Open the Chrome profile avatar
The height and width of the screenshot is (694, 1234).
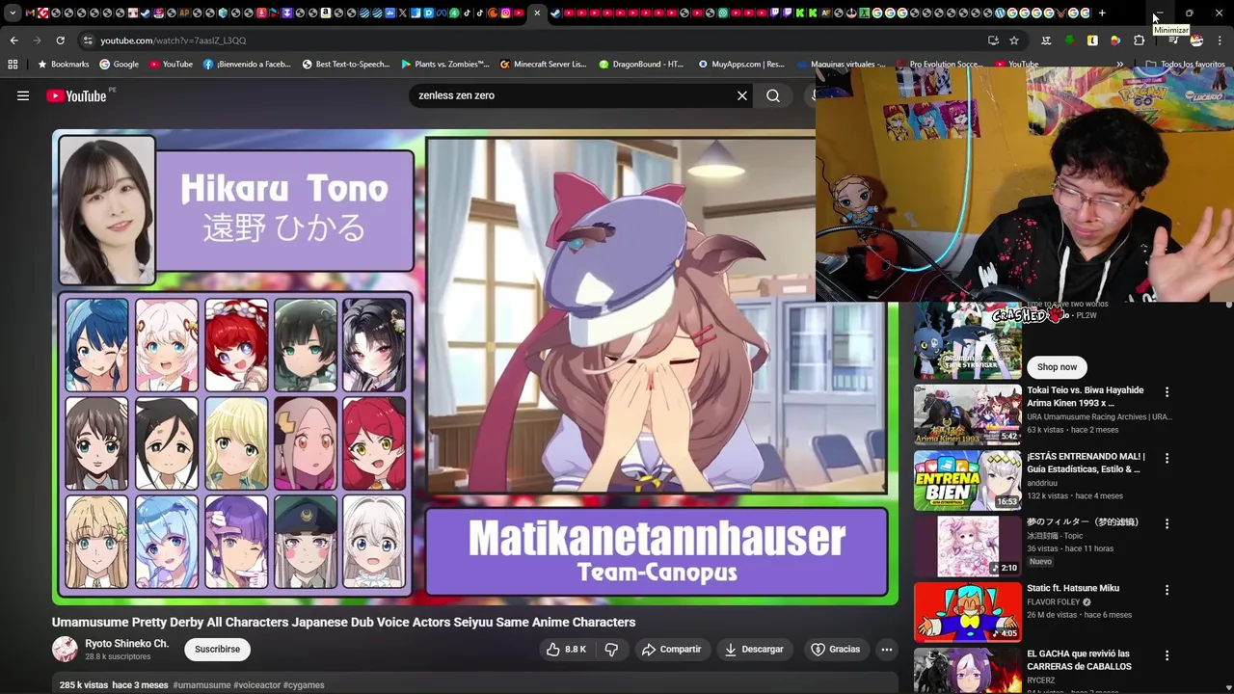coord(1196,40)
